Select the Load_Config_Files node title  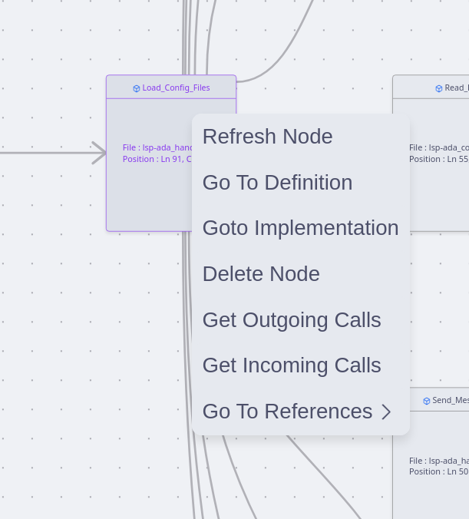pos(176,88)
